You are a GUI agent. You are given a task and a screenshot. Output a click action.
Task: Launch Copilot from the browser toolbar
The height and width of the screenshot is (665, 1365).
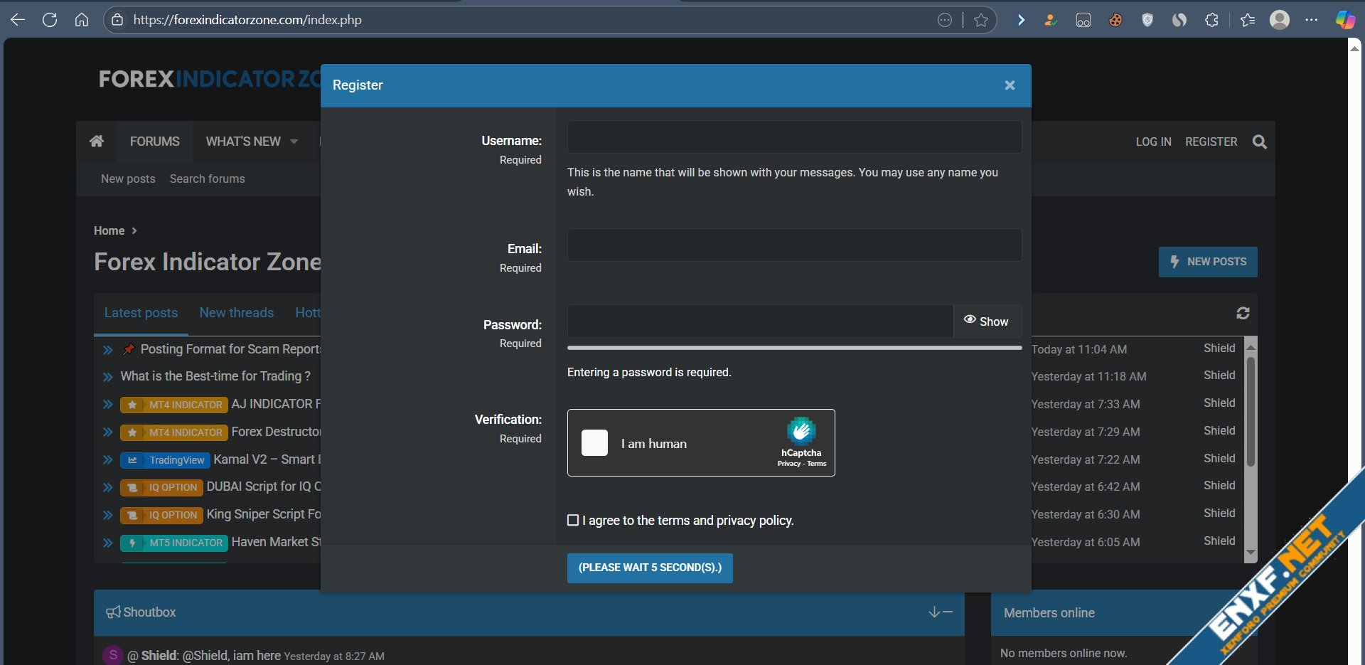pyautogui.click(x=1344, y=20)
